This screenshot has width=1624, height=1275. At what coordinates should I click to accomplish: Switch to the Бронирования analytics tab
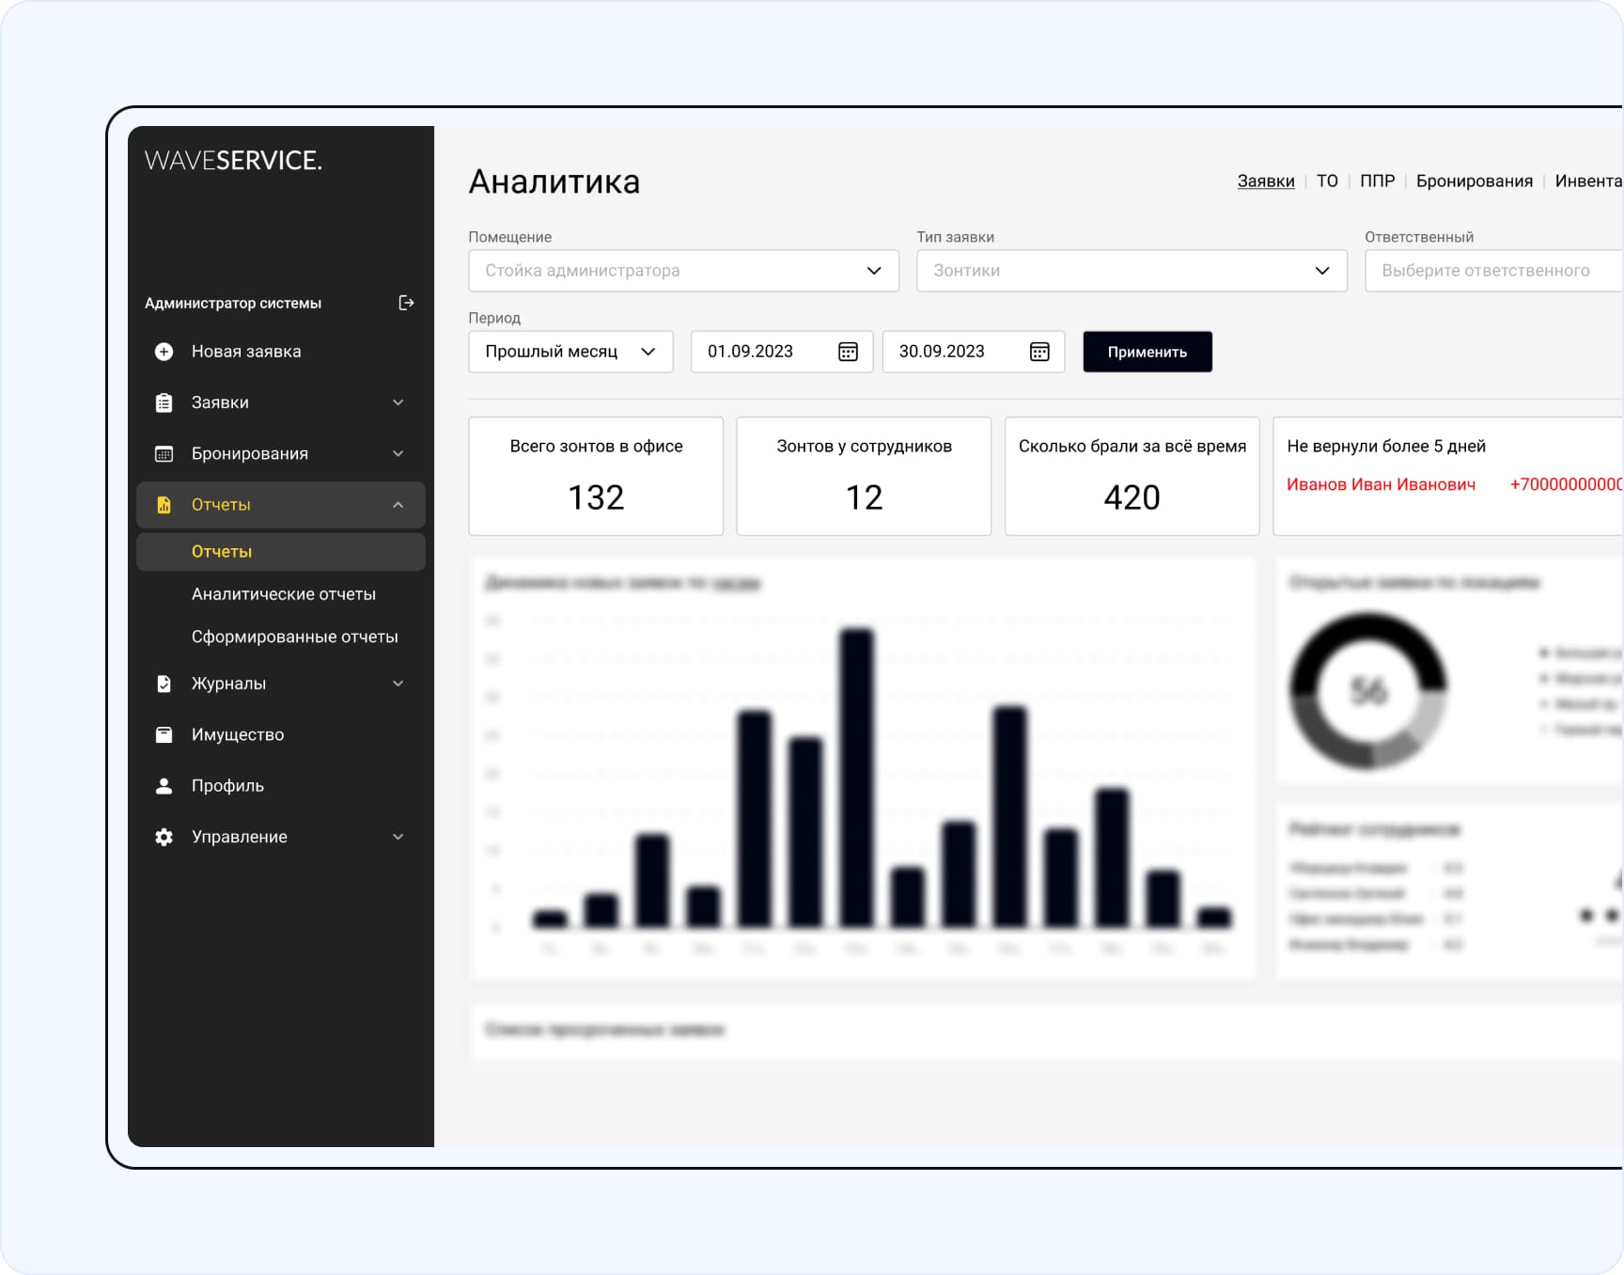[1474, 181]
